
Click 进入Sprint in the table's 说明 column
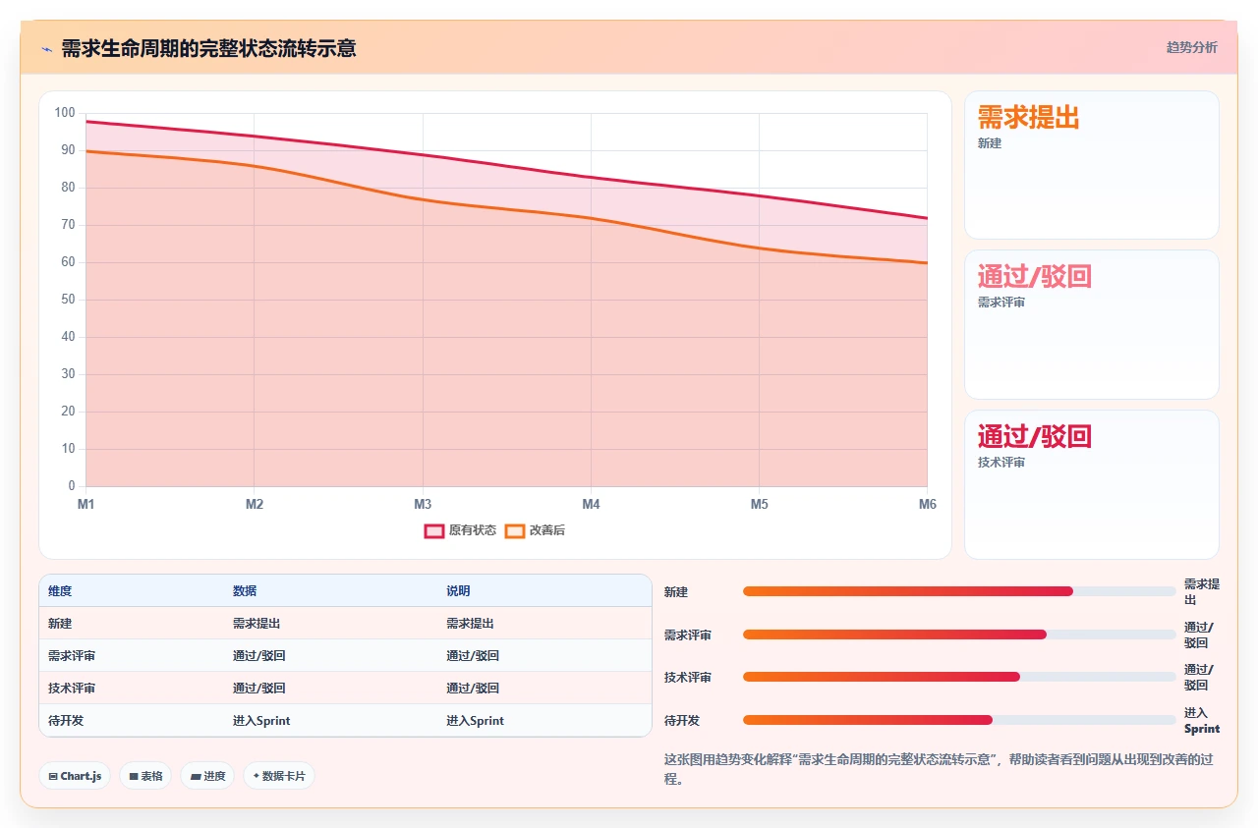coord(475,721)
